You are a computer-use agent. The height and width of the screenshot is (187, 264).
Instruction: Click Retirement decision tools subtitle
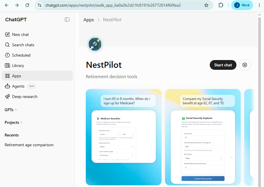point(111,77)
